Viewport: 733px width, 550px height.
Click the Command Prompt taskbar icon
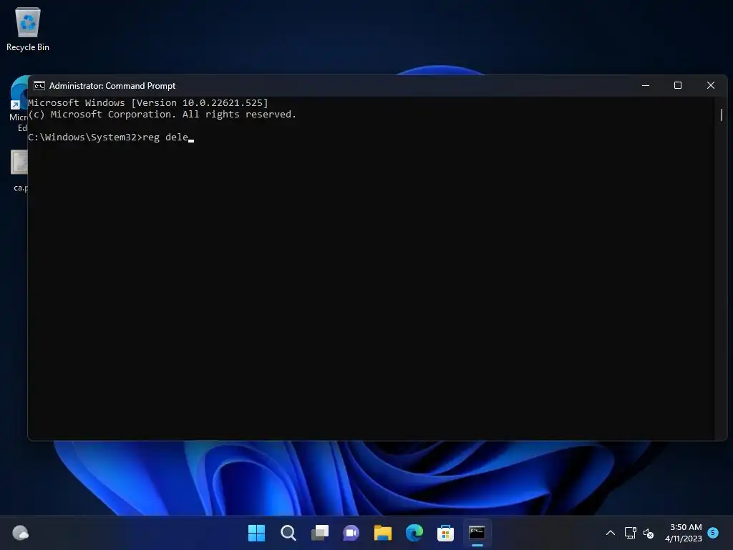point(477,533)
